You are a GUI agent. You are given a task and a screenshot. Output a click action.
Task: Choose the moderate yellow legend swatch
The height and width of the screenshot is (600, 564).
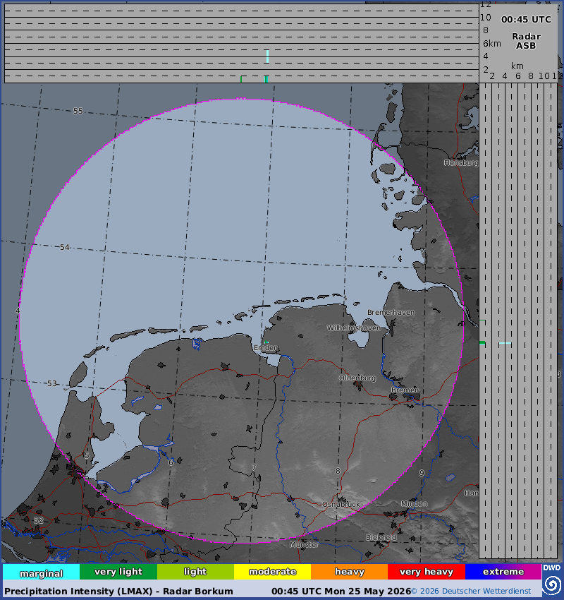(x=272, y=572)
